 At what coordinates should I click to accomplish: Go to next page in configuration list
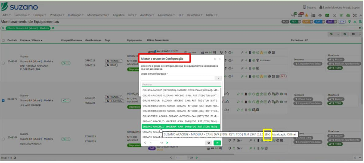click(x=167, y=143)
